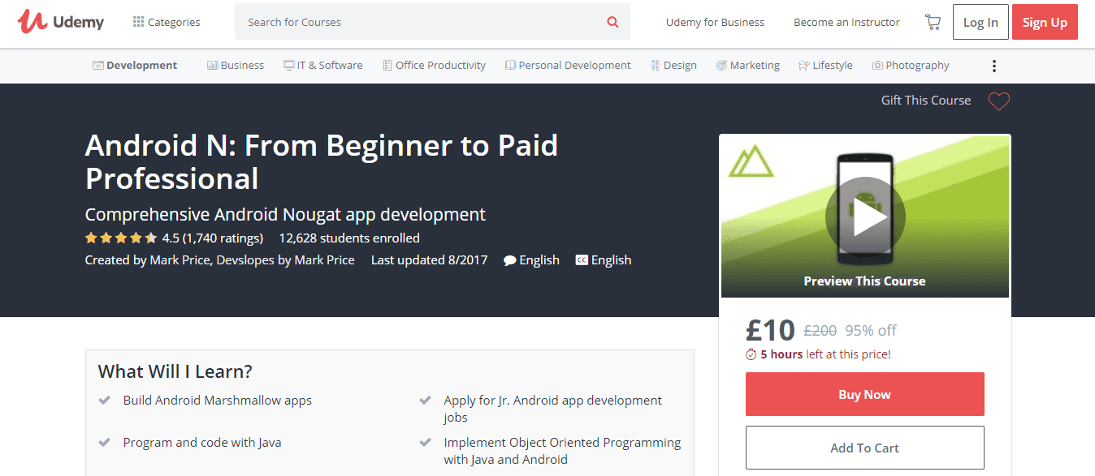Click Program and code with Java item
The height and width of the screenshot is (476, 1095).
[202, 443]
